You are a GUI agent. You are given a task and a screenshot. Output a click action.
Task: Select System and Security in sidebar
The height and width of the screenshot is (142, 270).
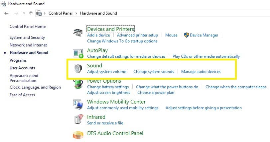(27, 37)
